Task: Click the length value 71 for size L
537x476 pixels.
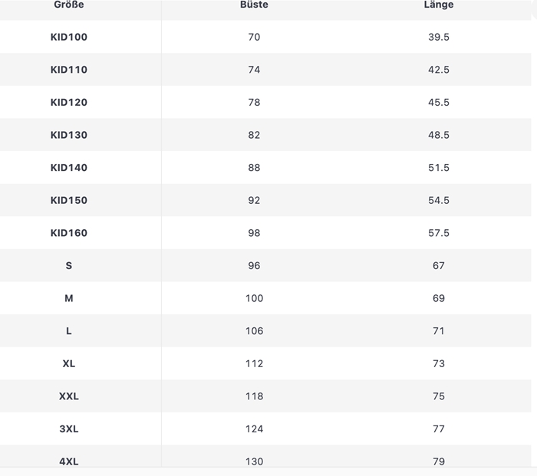Action: pyautogui.click(x=439, y=331)
